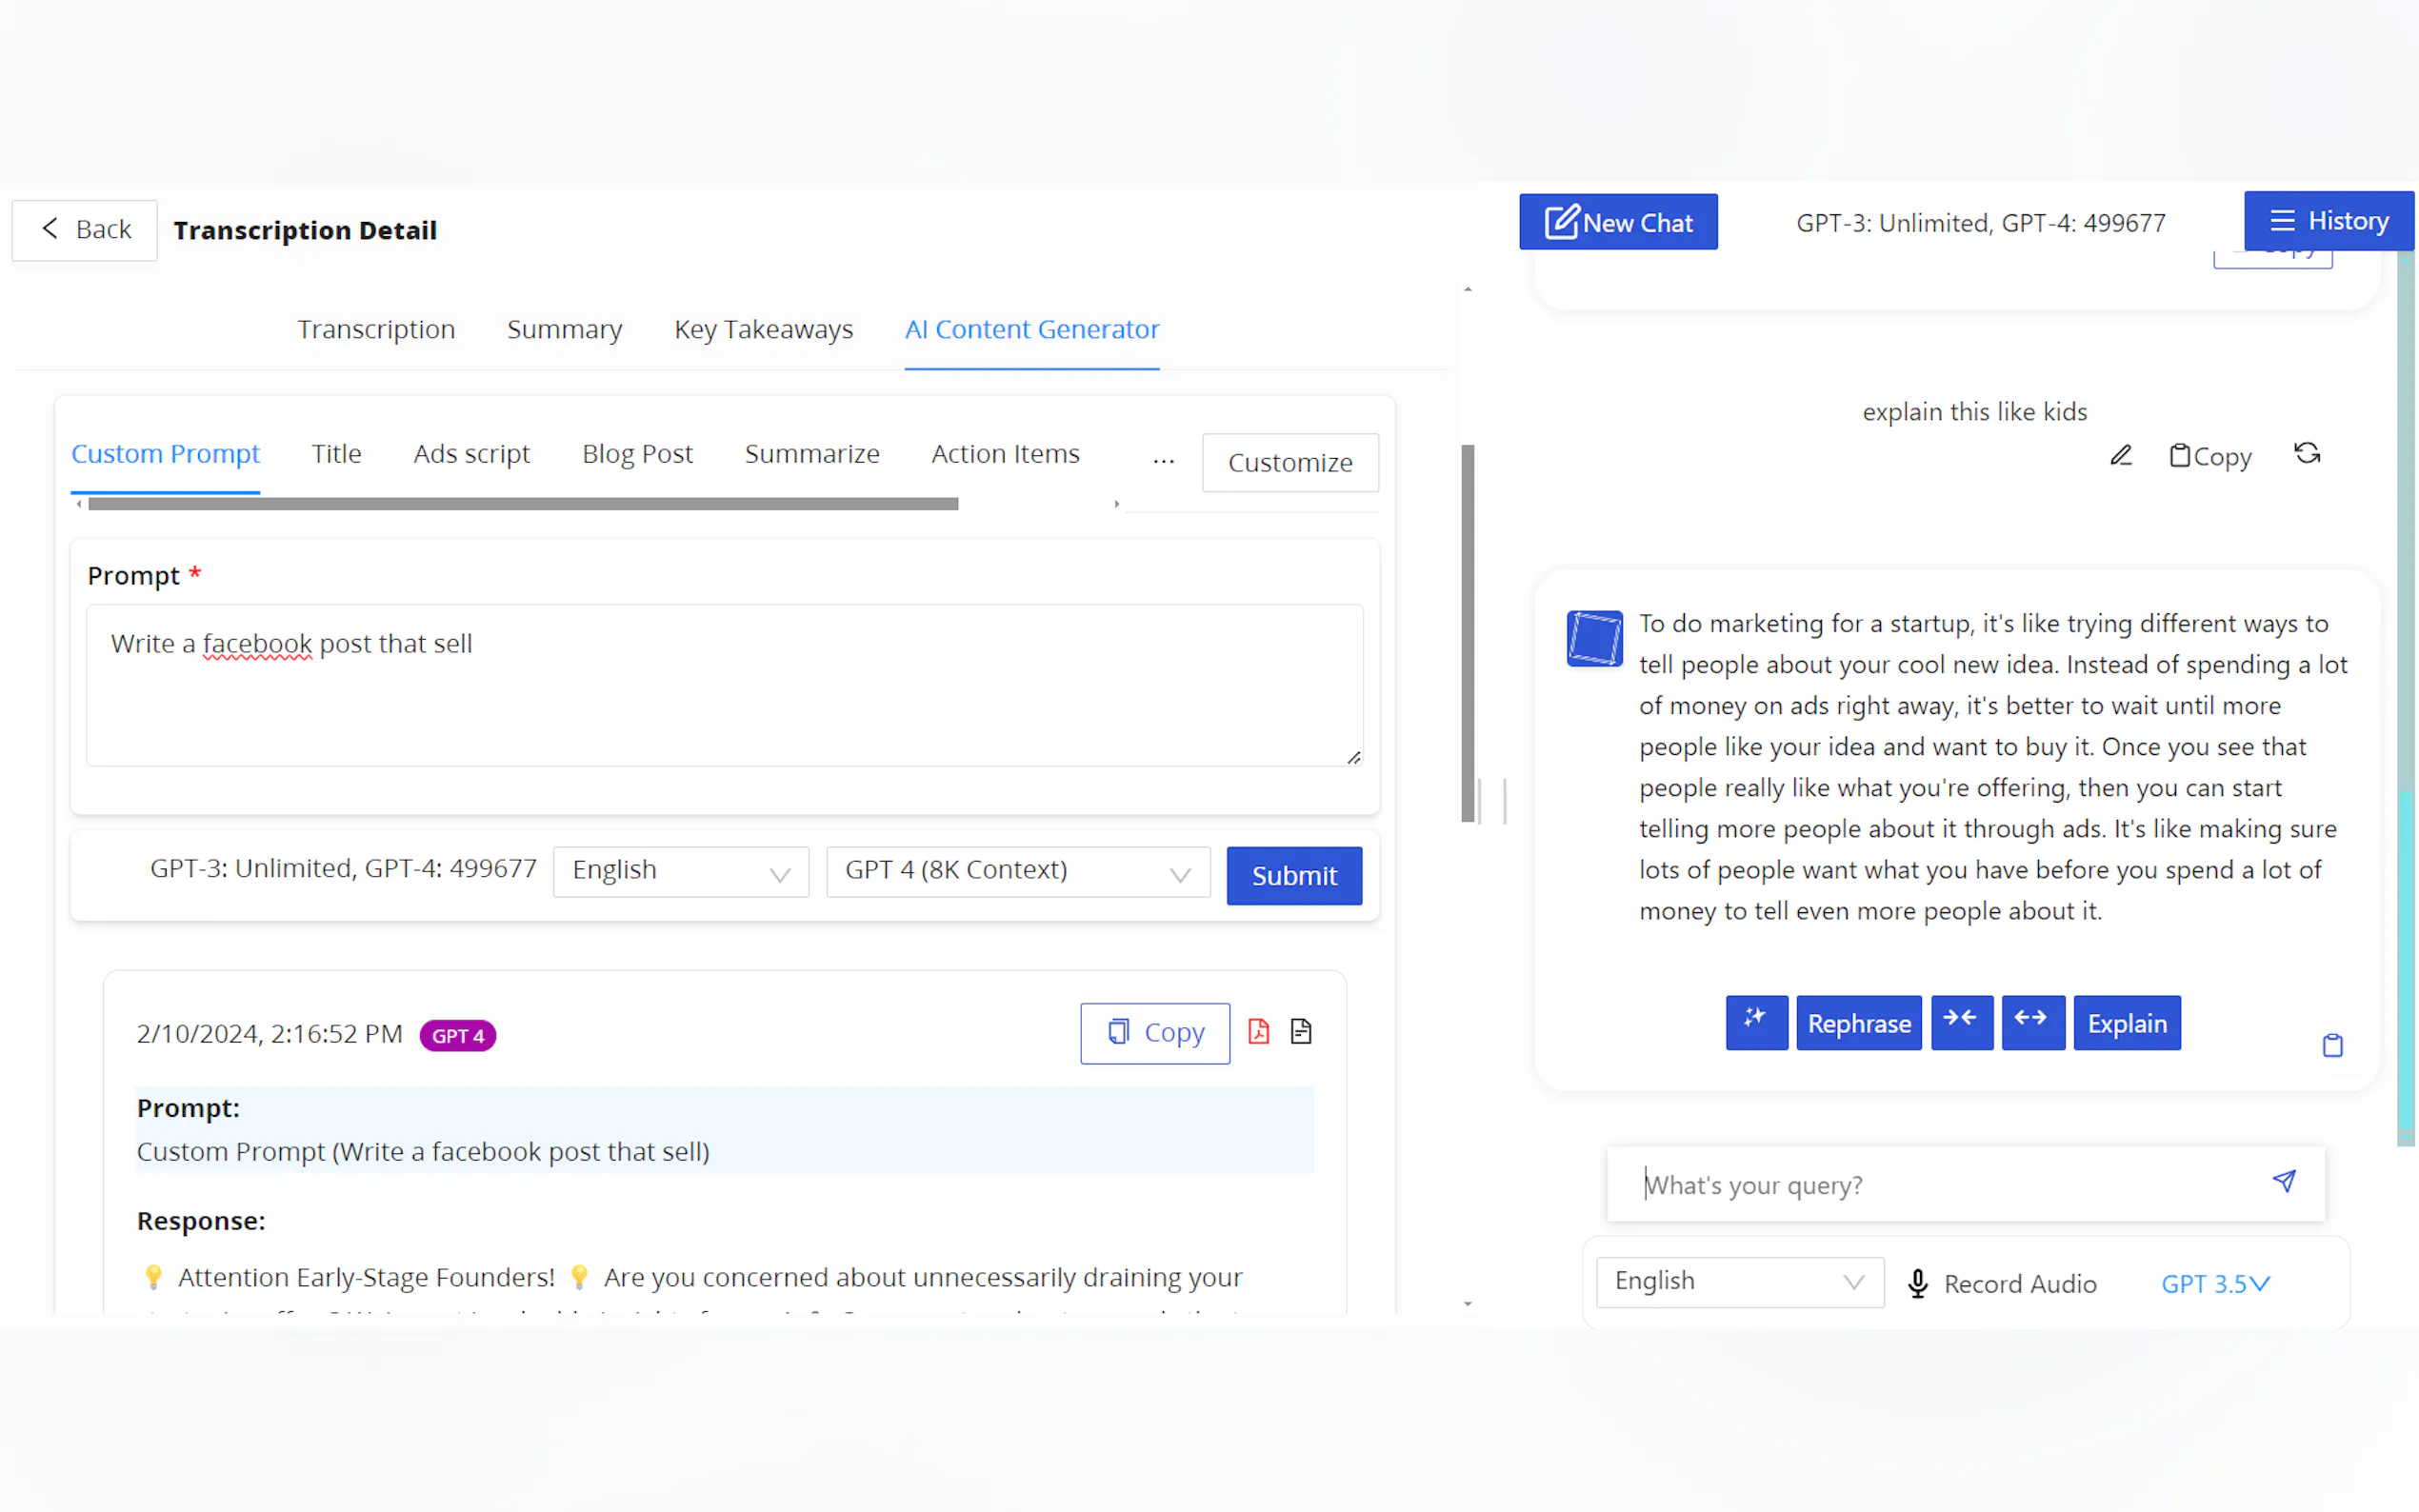Open English language dropdown beside Submit
Screen dimensions: 2419x1512
[680, 871]
